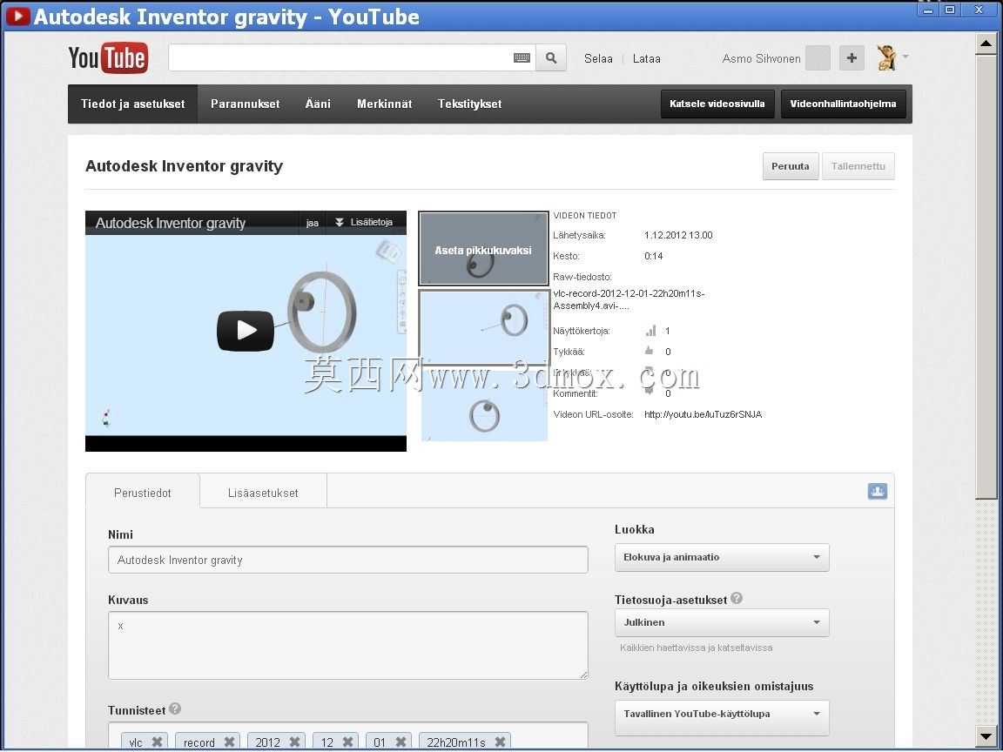Select the Lisäasetukset tab
Viewport: 1003px width, 752px height.
pyautogui.click(x=263, y=493)
